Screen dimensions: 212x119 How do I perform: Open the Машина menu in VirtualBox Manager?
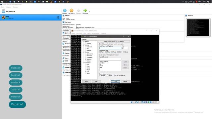(8, 7)
